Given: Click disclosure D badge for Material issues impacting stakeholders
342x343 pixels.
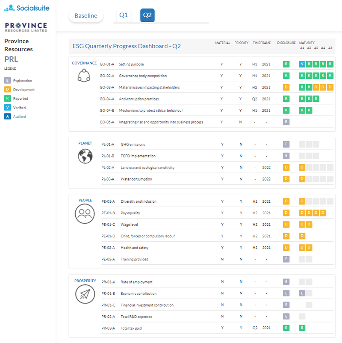Looking at the screenshot, I should (x=286, y=87).
